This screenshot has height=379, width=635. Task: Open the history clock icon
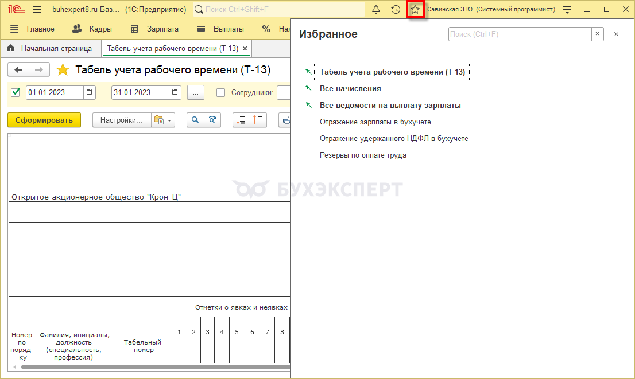coord(396,10)
